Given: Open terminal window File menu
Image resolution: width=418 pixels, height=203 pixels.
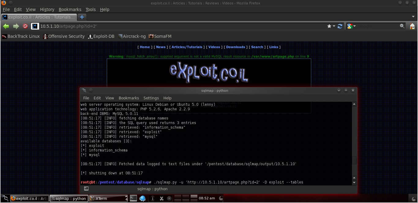Looking at the screenshot, I should 86,98.
